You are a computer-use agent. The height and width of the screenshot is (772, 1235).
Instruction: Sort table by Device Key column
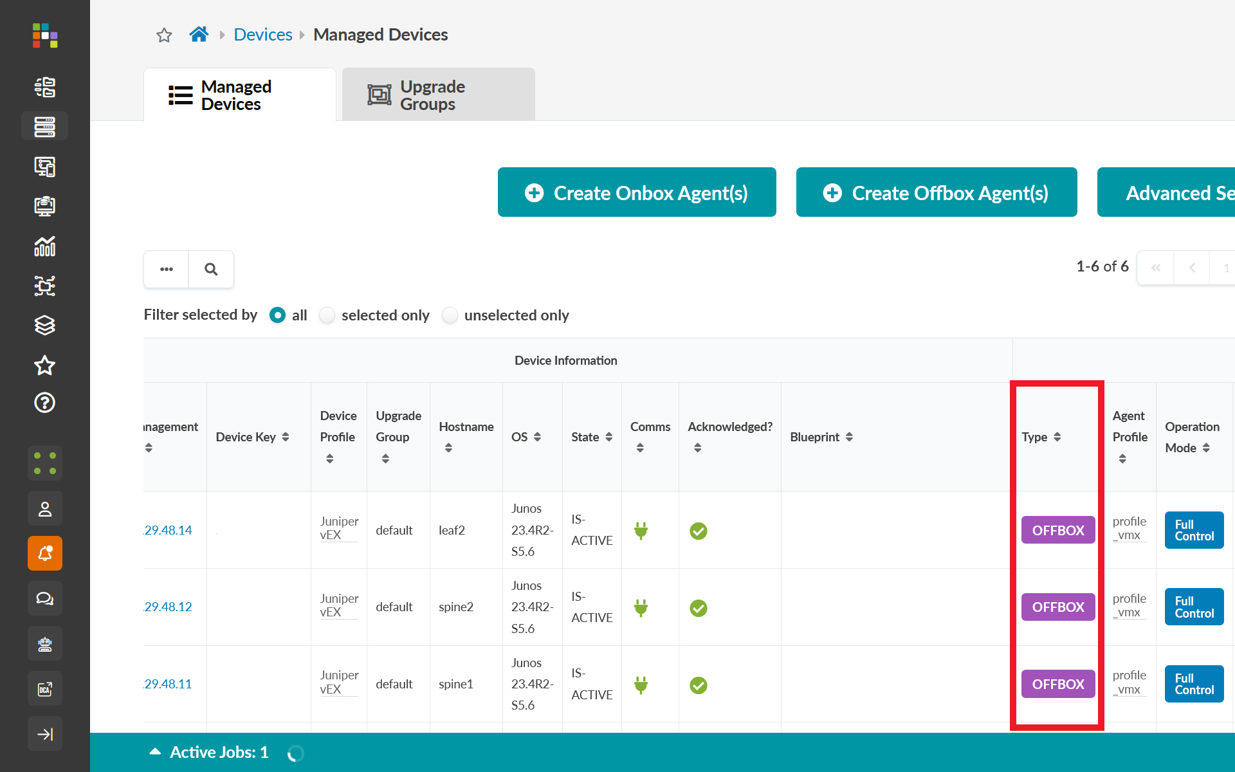click(286, 437)
